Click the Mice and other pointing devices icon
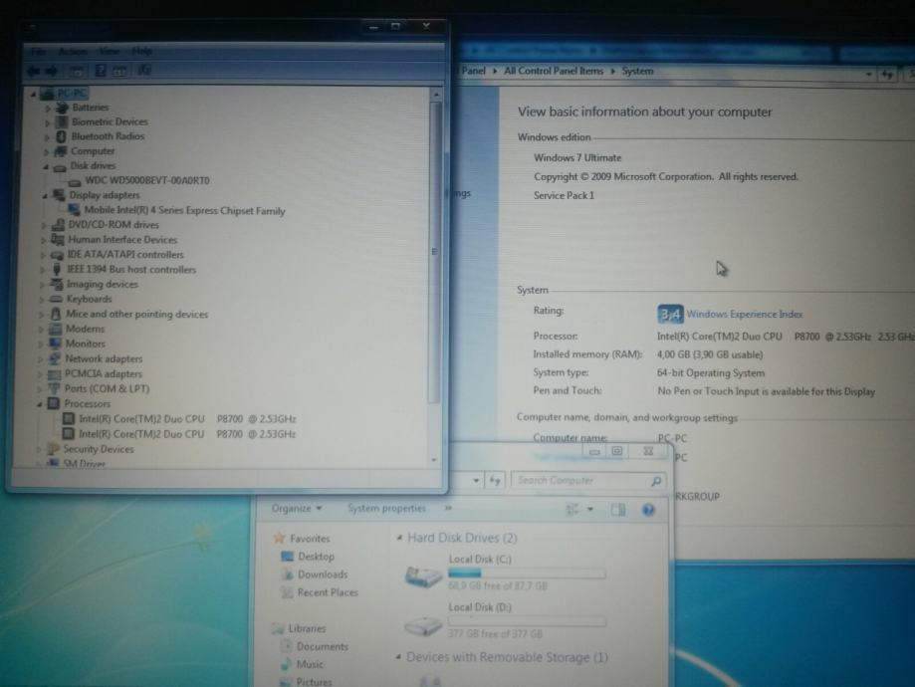The height and width of the screenshot is (687, 915). coord(56,314)
